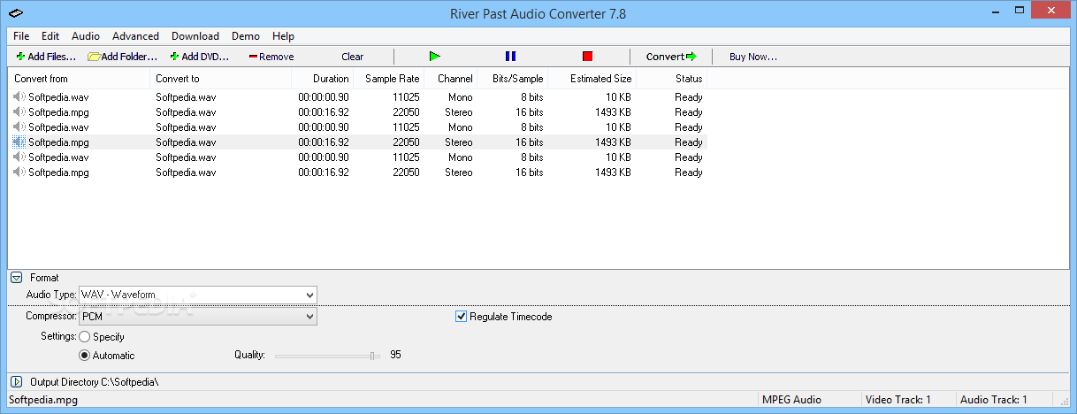1077x414 pixels.
Task: Click the MPEG Audio status bar entry
Action: [x=792, y=400]
